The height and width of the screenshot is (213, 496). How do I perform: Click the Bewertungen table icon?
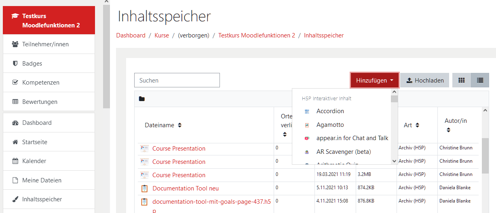tap(15, 101)
